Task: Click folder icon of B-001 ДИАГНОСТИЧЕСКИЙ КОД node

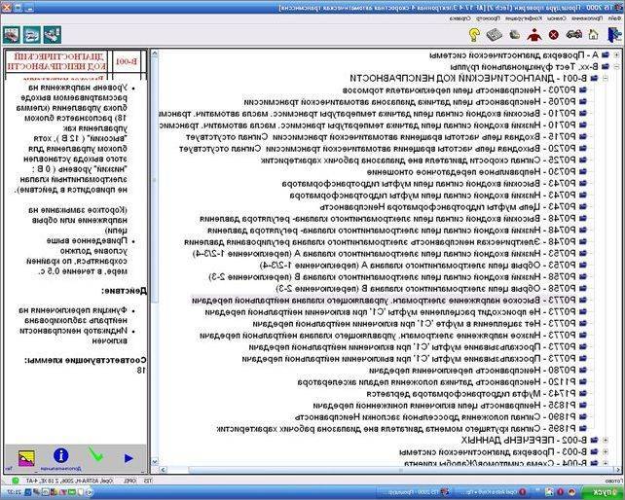Action: [594, 78]
